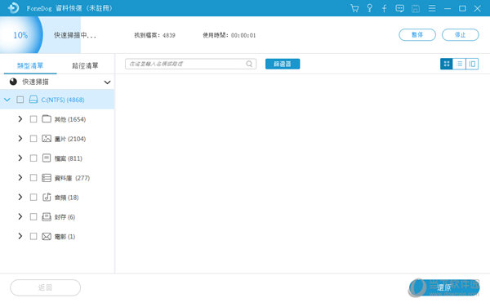Click the 快速掃描 section label
This screenshot has width=490, height=307.
[x=35, y=82]
